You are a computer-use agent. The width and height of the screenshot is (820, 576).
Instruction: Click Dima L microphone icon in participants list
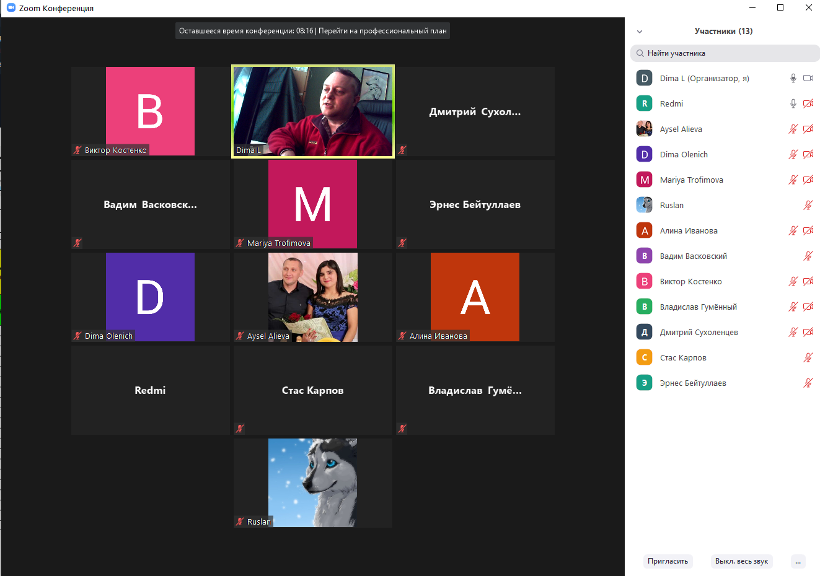793,78
